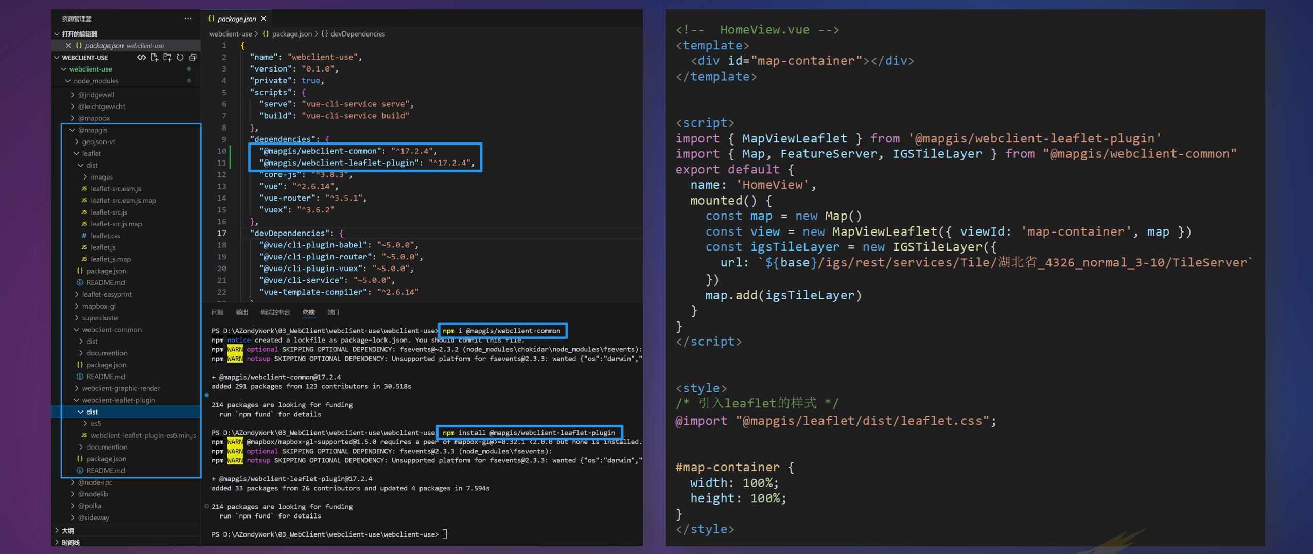Expand the 大纲 outline section

point(57,530)
